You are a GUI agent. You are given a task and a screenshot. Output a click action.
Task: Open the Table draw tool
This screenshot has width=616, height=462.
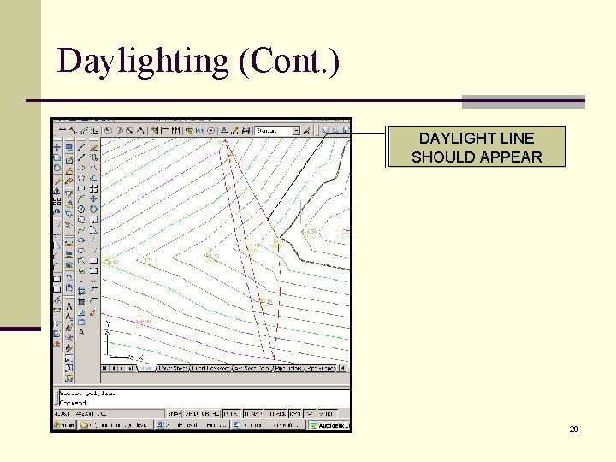tap(81, 323)
